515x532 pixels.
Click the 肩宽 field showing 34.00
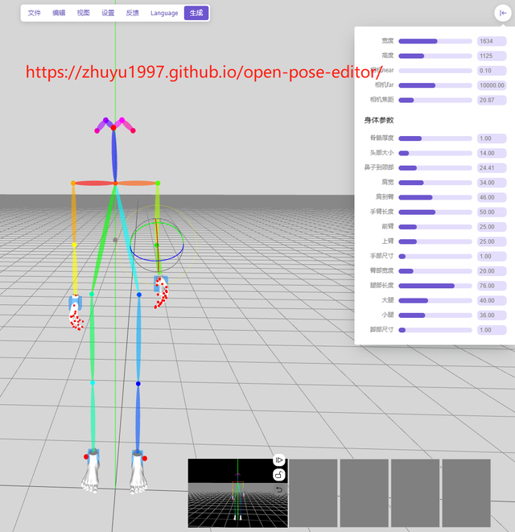(x=492, y=183)
